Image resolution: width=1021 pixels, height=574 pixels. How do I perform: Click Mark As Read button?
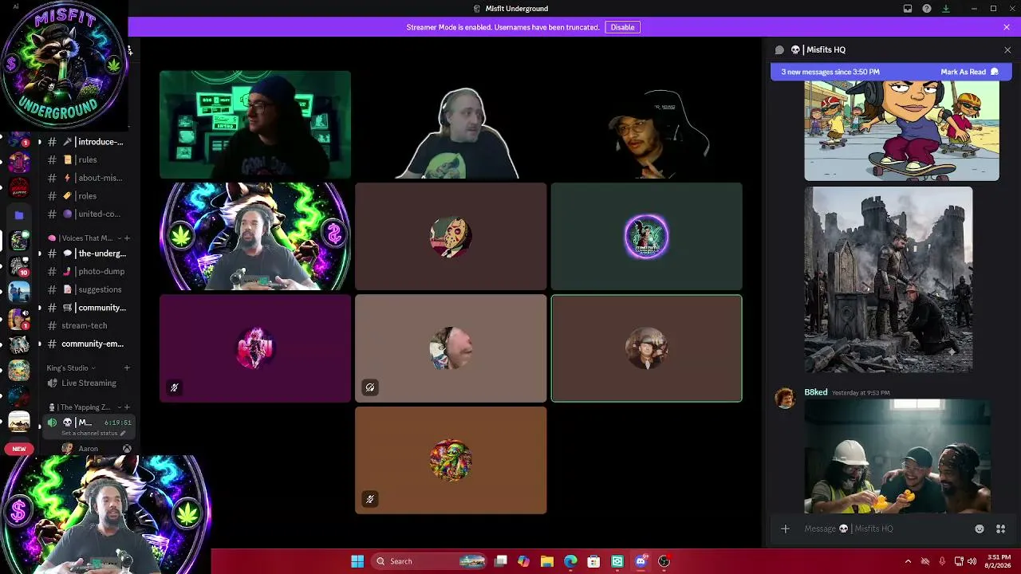(x=969, y=72)
